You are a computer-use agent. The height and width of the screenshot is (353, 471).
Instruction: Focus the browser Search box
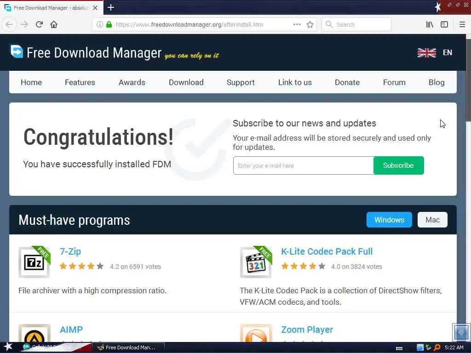coord(356,24)
